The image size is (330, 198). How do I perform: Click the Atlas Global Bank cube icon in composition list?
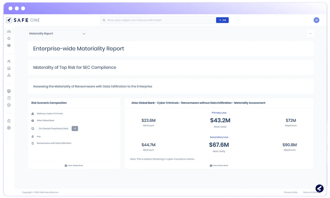tap(33, 121)
